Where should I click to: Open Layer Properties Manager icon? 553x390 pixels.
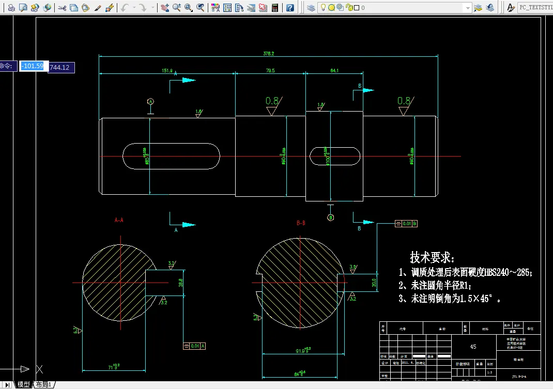point(311,7)
